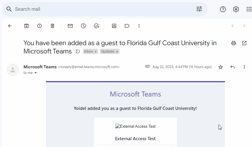Remove the Updates label

(117, 51)
